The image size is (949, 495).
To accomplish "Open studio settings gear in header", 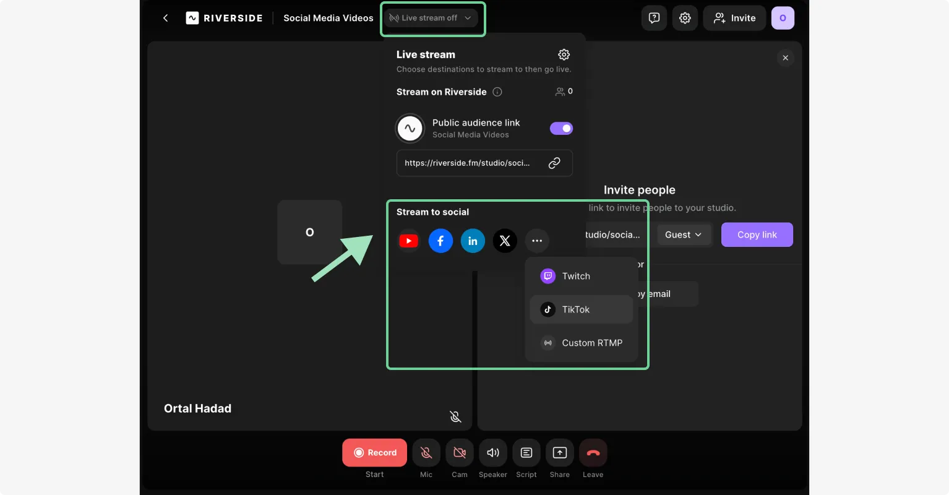I will coord(685,18).
